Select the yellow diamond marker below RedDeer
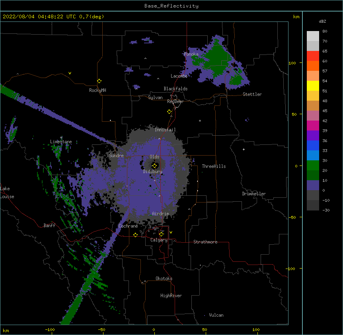 point(170,112)
